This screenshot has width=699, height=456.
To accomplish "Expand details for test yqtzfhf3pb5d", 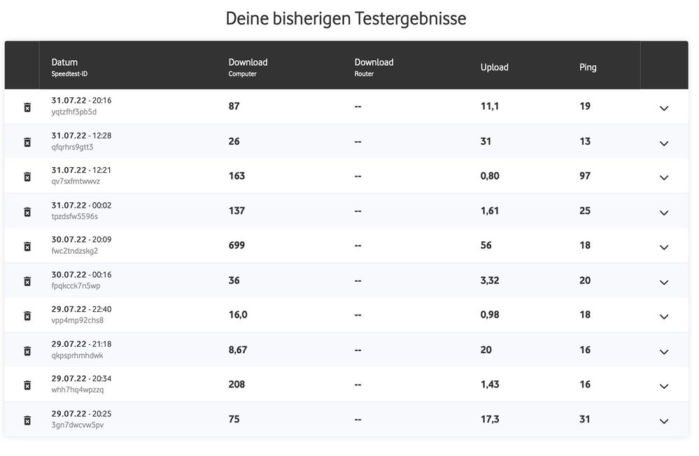I will 664,108.
